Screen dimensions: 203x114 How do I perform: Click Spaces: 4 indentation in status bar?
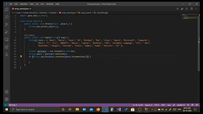click(x=148, y=105)
